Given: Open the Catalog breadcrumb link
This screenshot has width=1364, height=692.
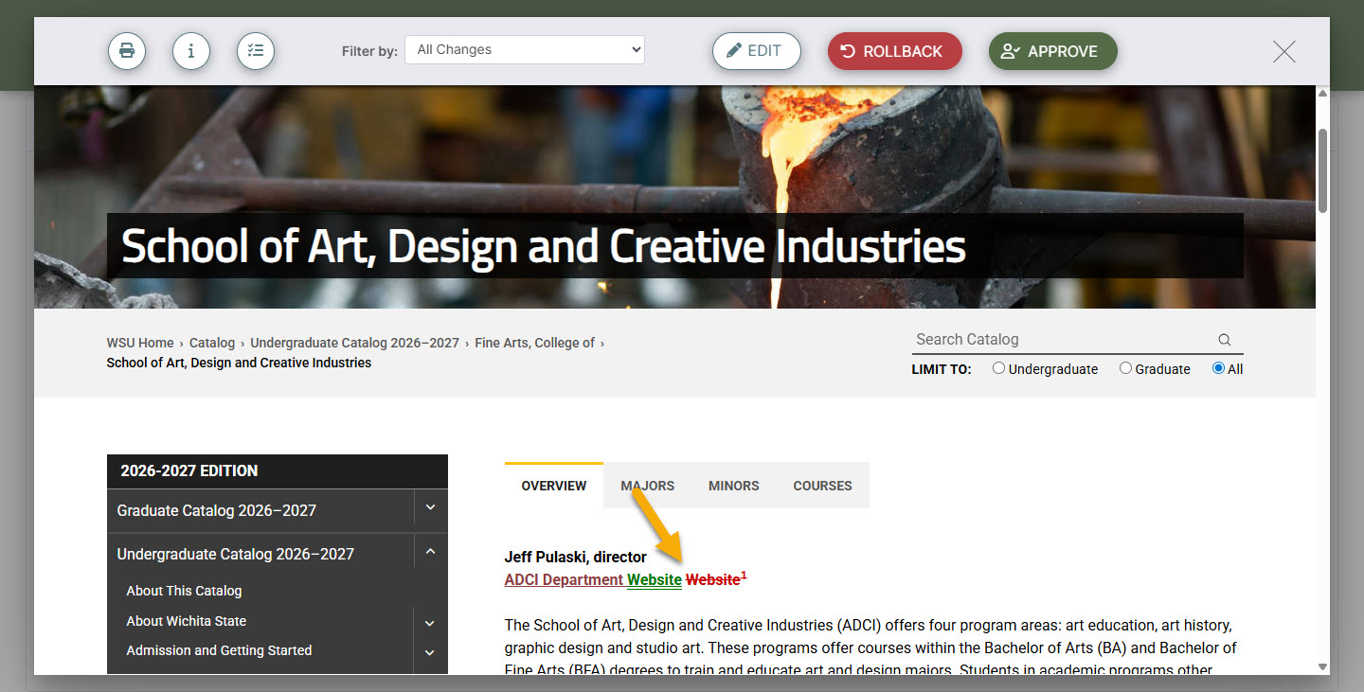Looking at the screenshot, I should (x=212, y=343).
